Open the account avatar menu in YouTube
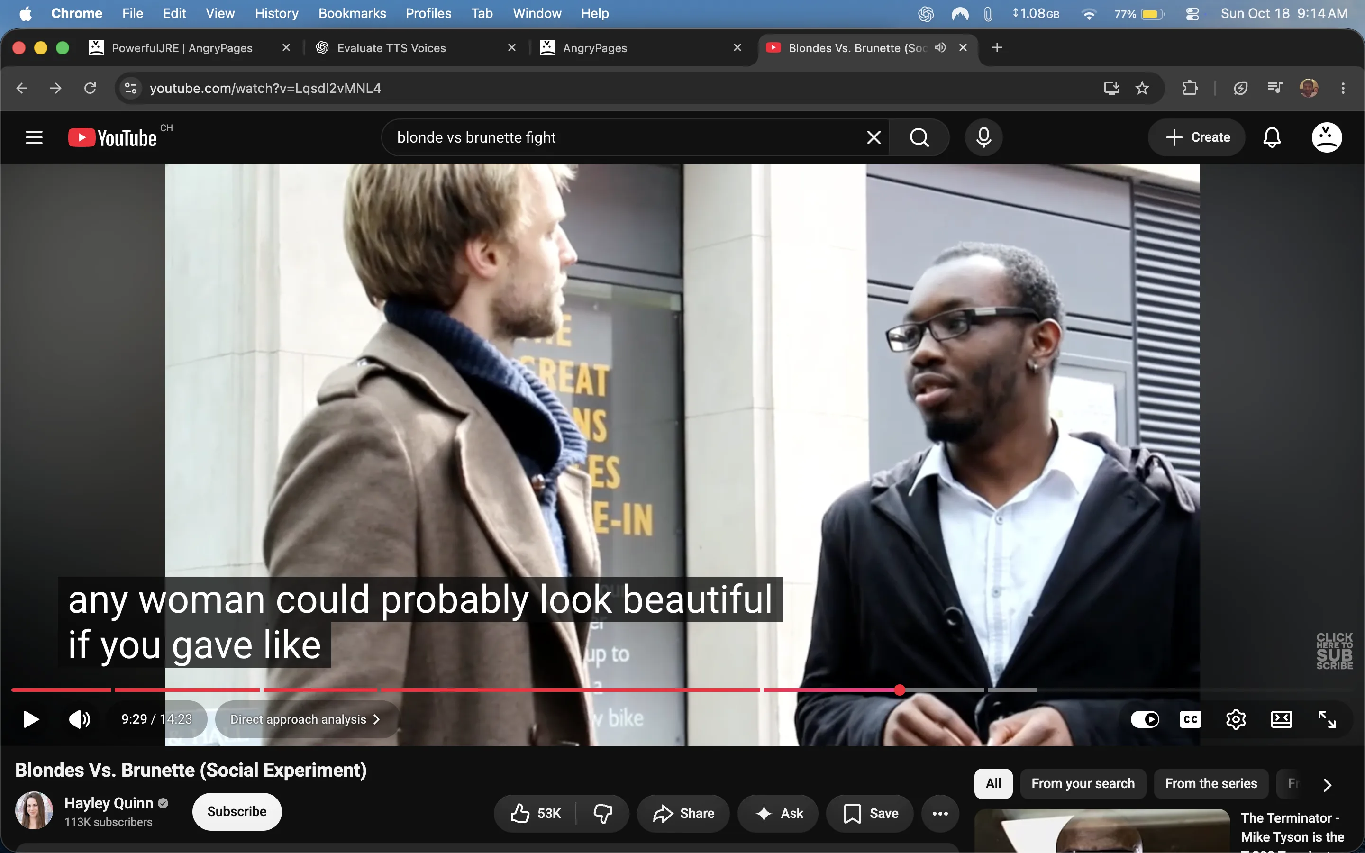The height and width of the screenshot is (853, 1365). click(1326, 137)
